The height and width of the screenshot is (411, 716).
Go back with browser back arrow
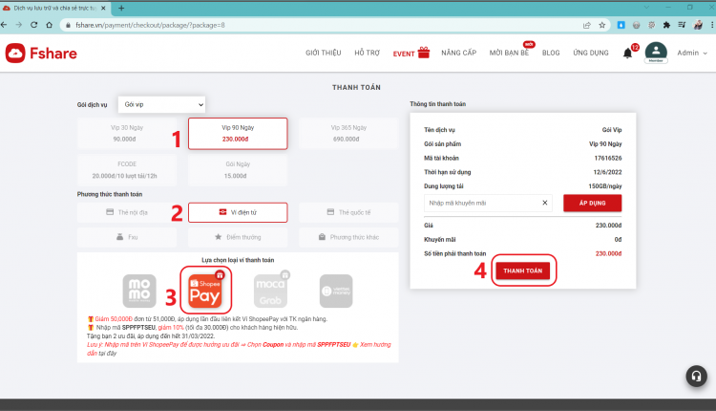click(4, 25)
